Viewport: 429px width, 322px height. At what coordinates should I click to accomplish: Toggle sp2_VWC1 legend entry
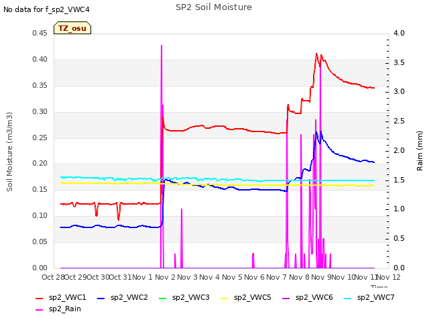[61, 297]
